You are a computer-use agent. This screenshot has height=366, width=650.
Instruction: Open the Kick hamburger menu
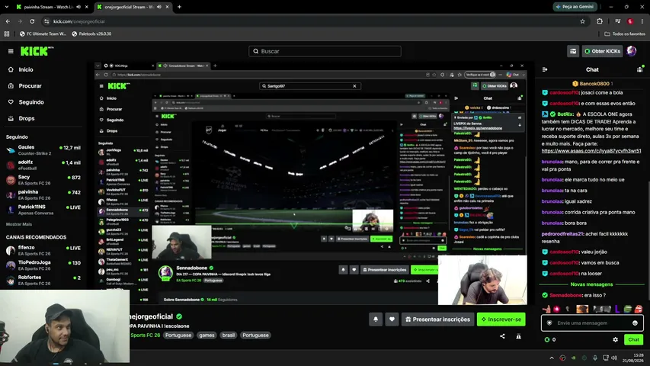tap(11, 51)
